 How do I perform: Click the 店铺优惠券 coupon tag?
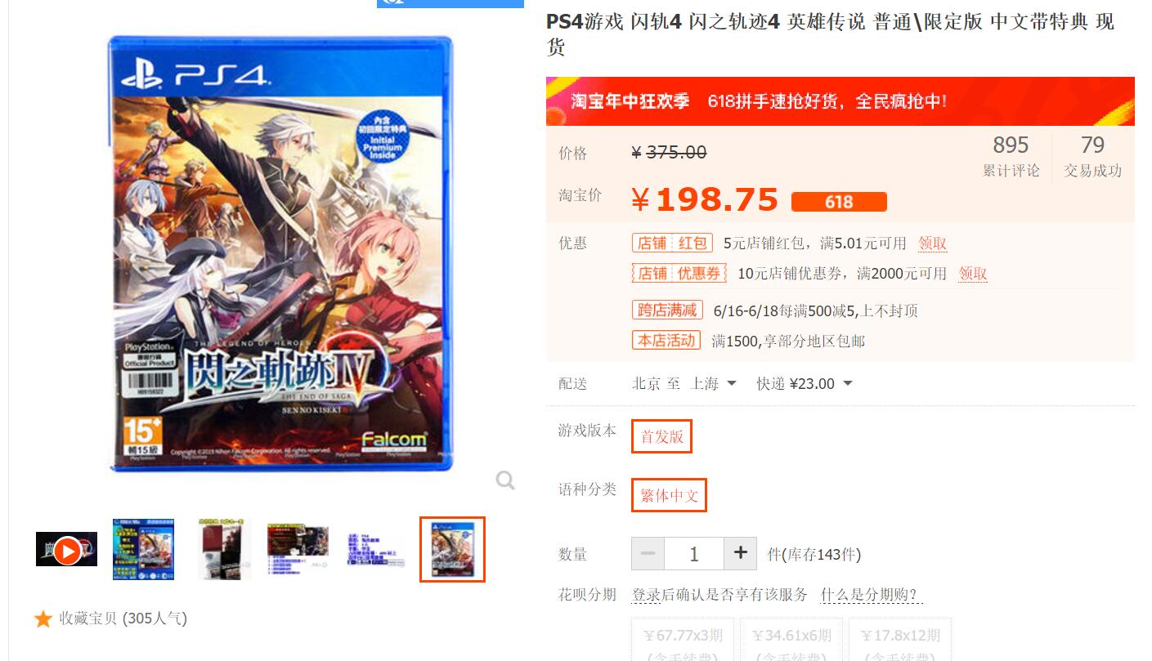tap(679, 273)
